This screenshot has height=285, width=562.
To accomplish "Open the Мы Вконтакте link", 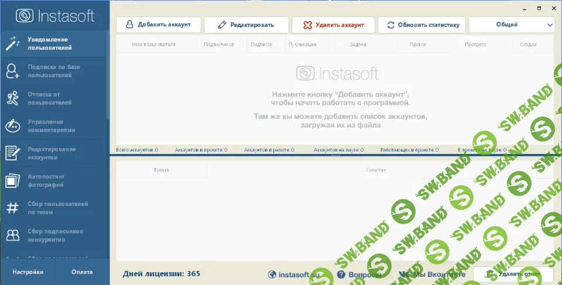I will (x=432, y=274).
